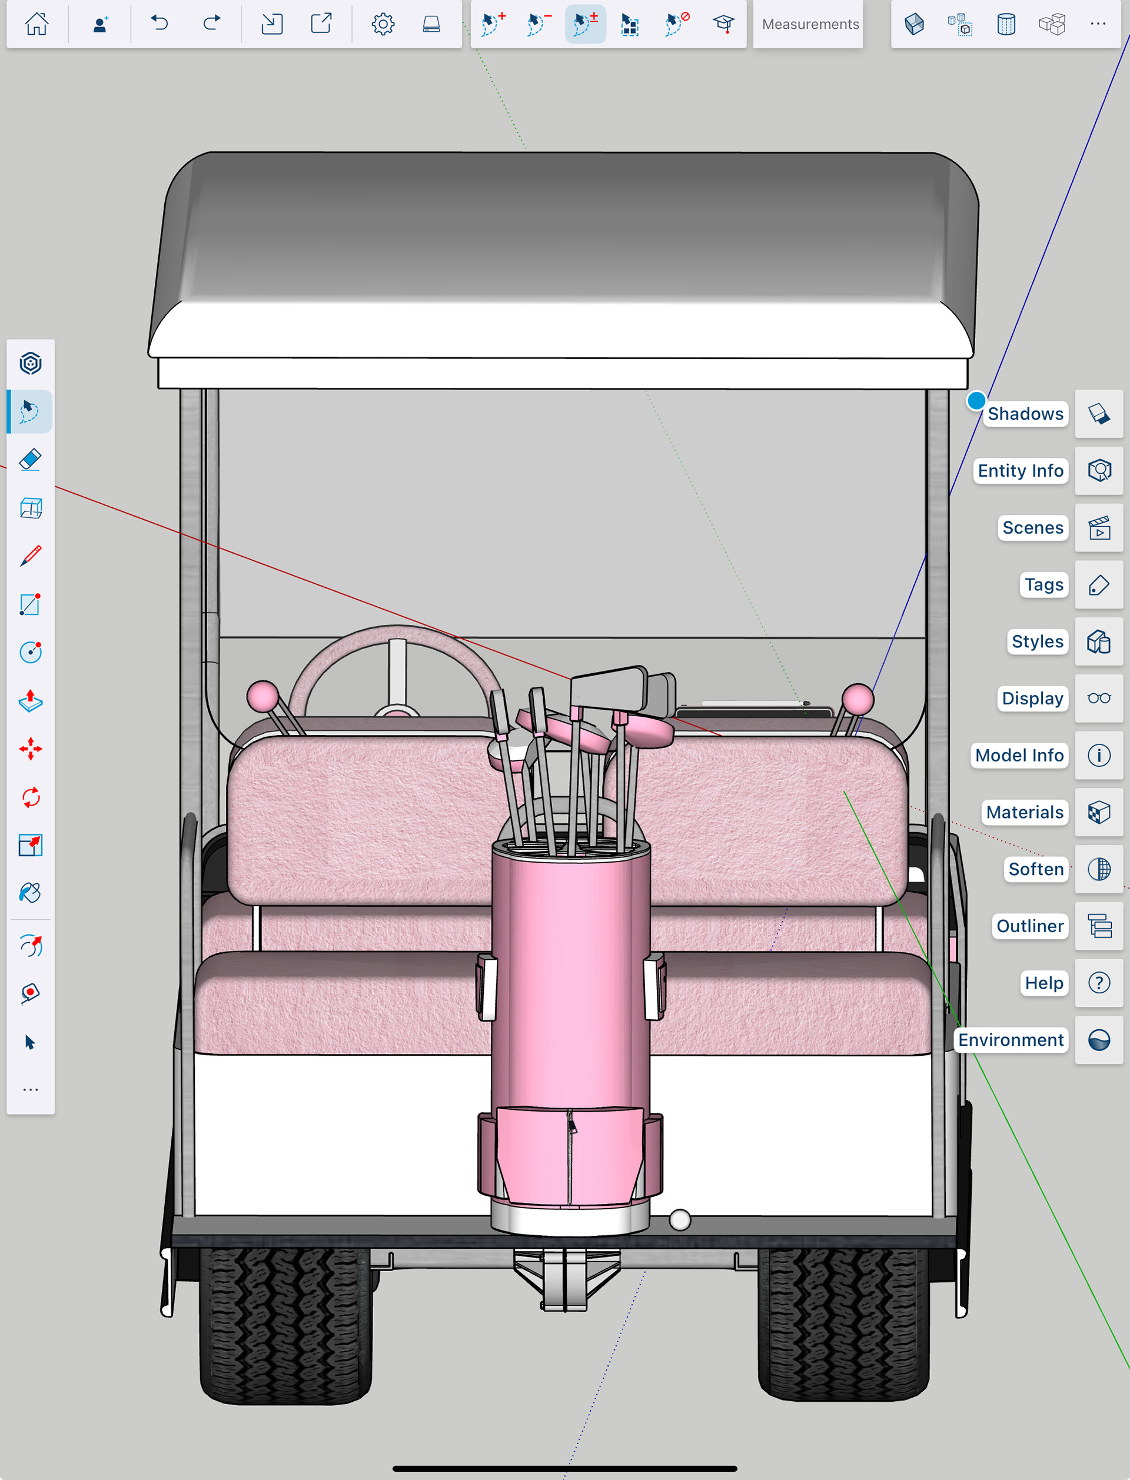Click the Home icon
Image resolution: width=1130 pixels, height=1480 pixels.
(36, 24)
